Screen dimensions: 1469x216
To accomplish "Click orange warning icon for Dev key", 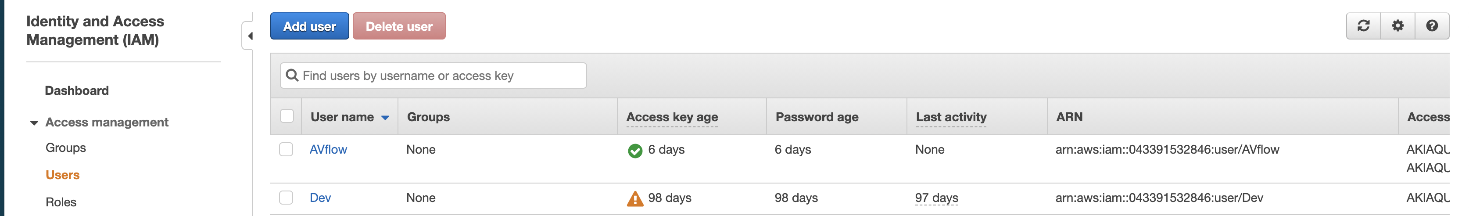I will point(635,198).
